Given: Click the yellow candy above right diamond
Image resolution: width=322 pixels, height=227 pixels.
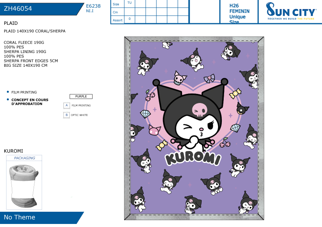Looking at the screenshot, I should (x=235, y=93).
